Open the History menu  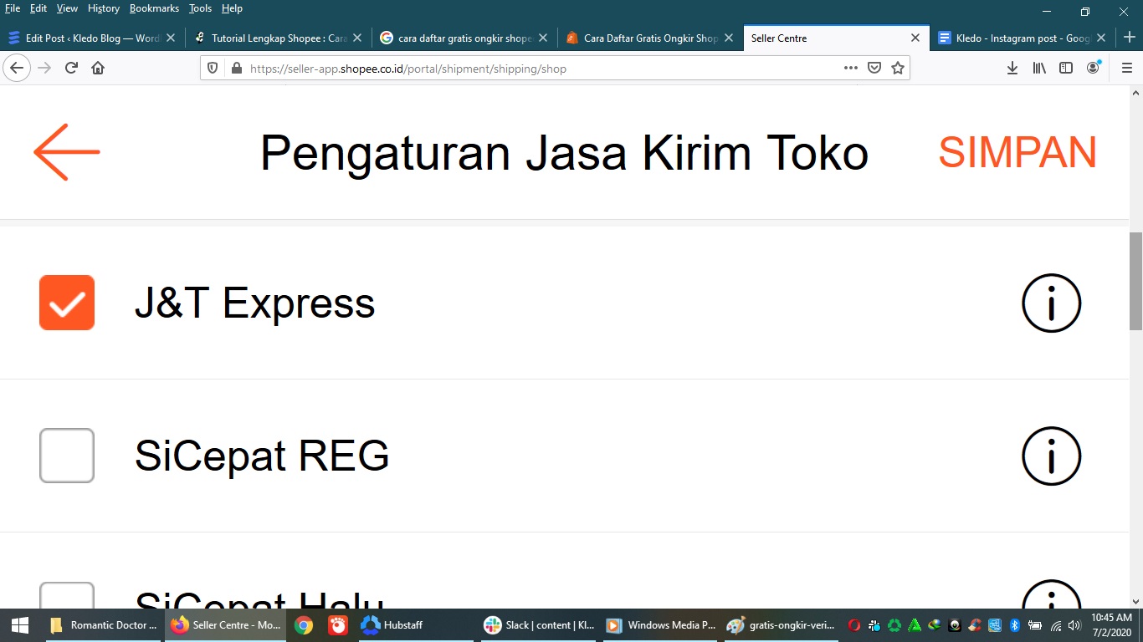(x=103, y=8)
